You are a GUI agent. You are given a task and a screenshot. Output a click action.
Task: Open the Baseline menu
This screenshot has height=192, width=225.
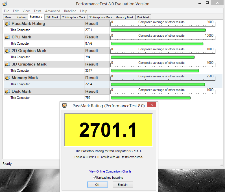(x=70, y=11)
